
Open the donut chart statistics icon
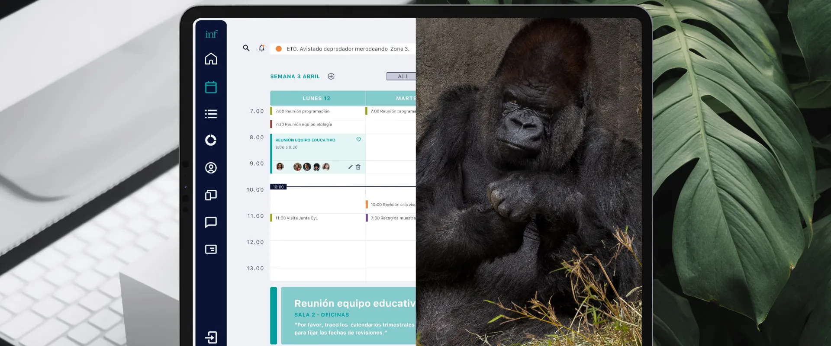coord(211,140)
